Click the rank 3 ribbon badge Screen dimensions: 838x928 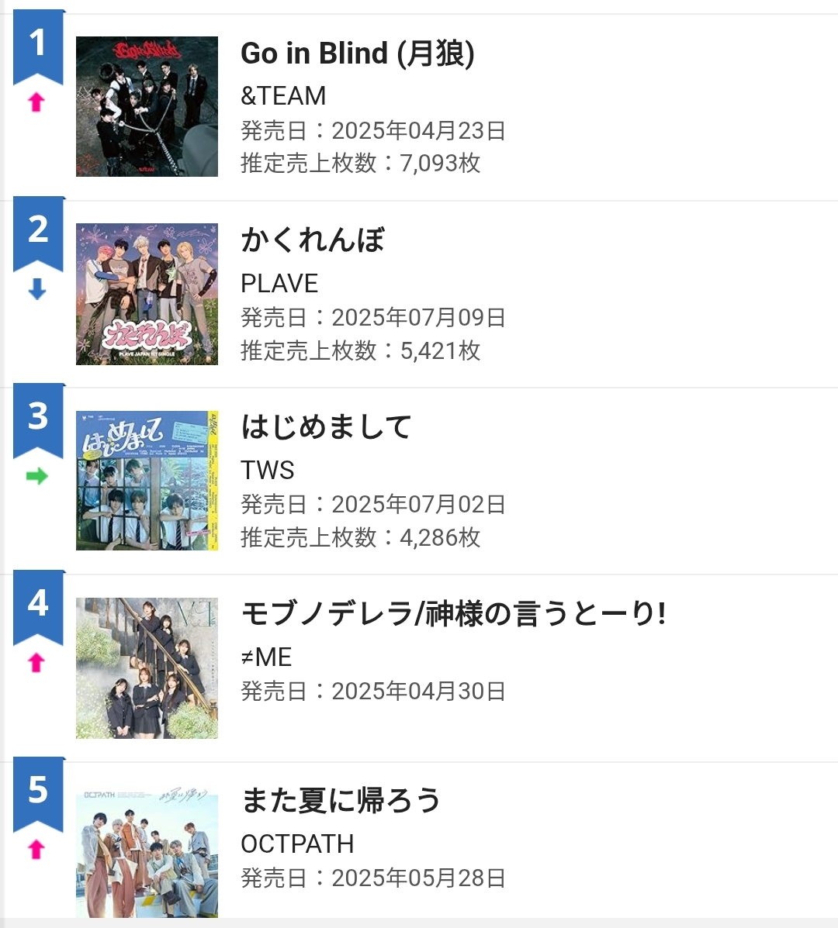click(x=39, y=421)
